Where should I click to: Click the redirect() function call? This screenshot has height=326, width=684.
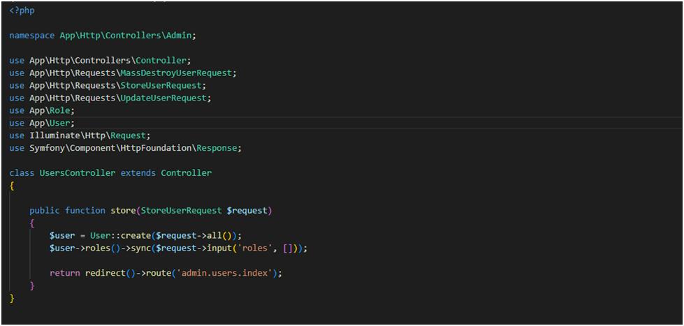coord(110,273)
